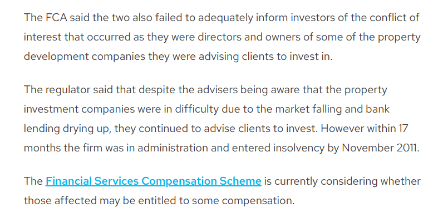Click the word "FCA" in first paragraph
Screen dimensions: 443x213
56,18
